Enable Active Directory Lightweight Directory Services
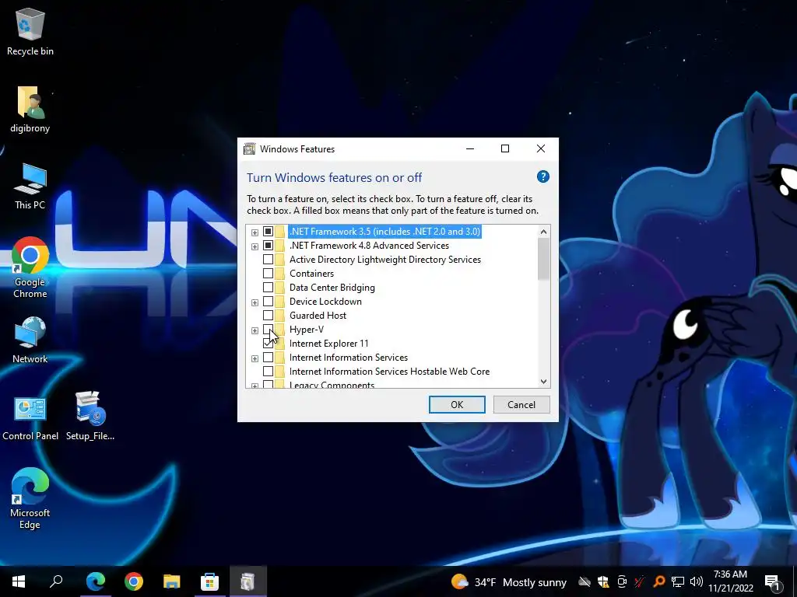Viewport: 797px width, 597px height. (268, 260)
